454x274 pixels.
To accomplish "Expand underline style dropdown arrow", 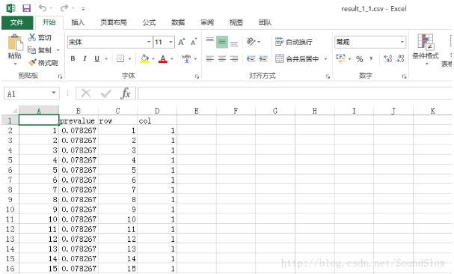I will pyautogui.click(x=106, y=59).
